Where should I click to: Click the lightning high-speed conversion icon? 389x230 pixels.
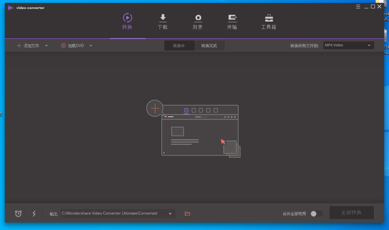pos(34,214)
